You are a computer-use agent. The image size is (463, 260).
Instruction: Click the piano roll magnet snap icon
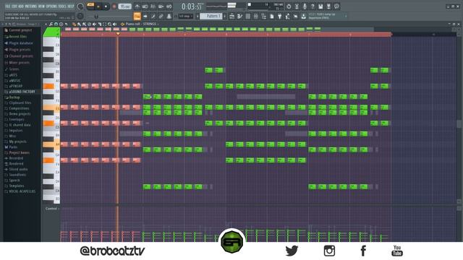coord(56,24)
